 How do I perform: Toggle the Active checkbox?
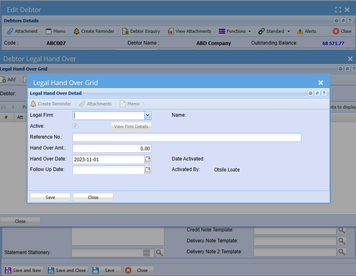pos(75,126)
